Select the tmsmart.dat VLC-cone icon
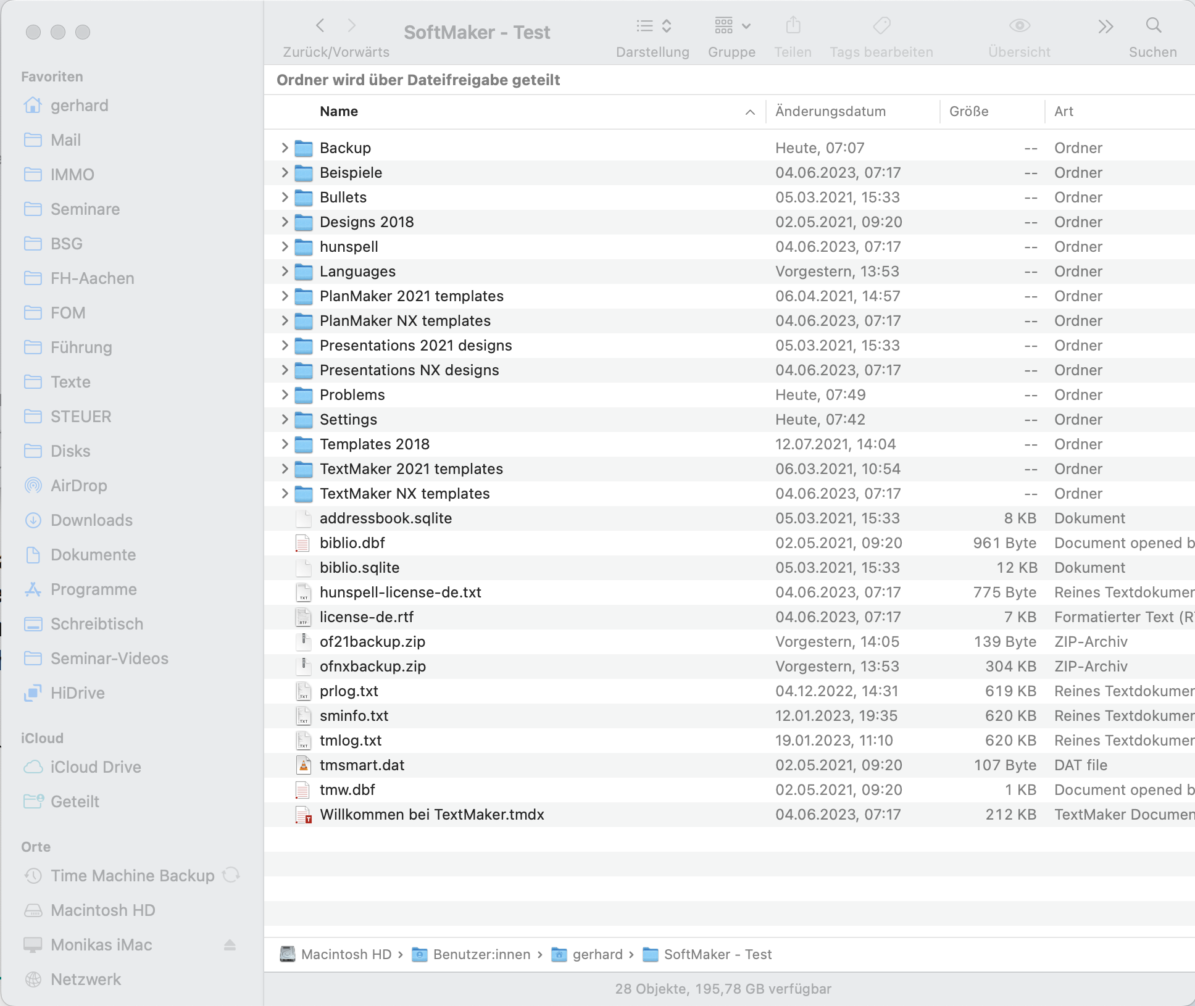 click(x=304, y=765)
